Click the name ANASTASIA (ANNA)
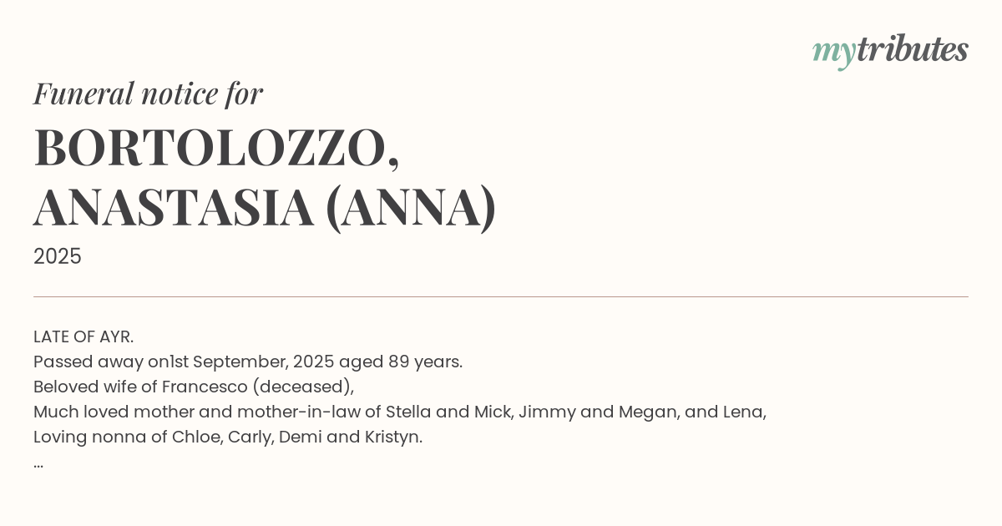Viewport: 1002px width, 526px height. [x=265, y=207]
